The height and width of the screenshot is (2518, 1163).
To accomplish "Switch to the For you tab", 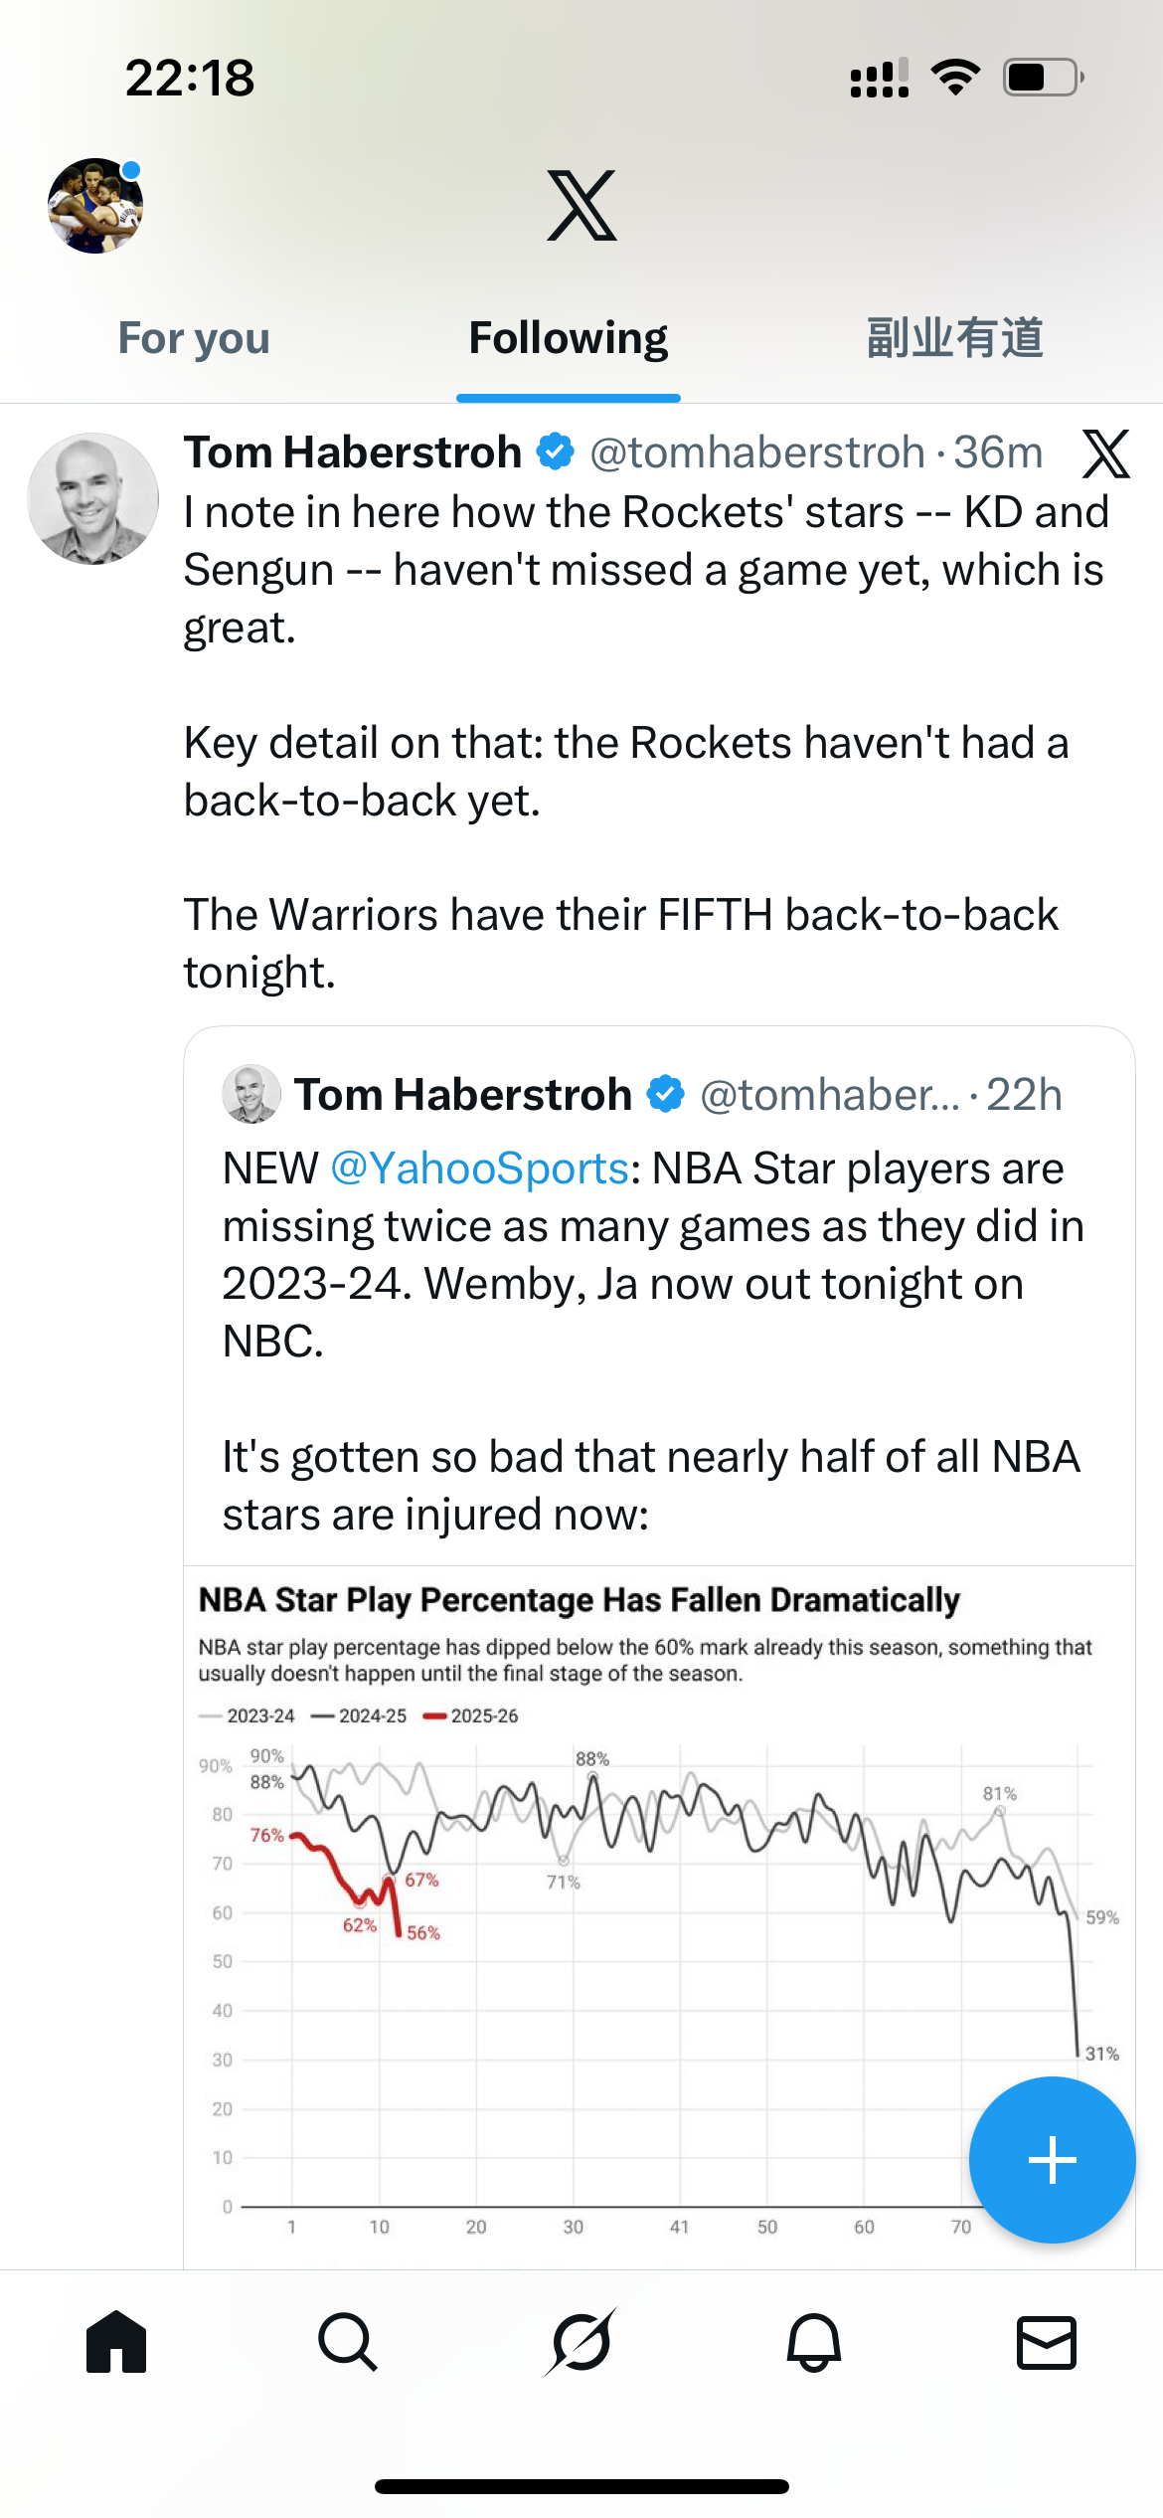I will tap(193, 338).
